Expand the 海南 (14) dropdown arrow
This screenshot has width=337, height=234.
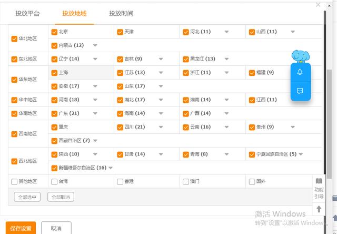tap(161, 113)
